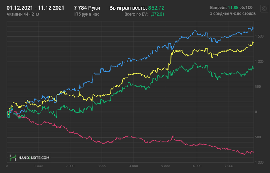Click the total winnings value 862.72
The image size is (270, 173).
coord(156,8)
